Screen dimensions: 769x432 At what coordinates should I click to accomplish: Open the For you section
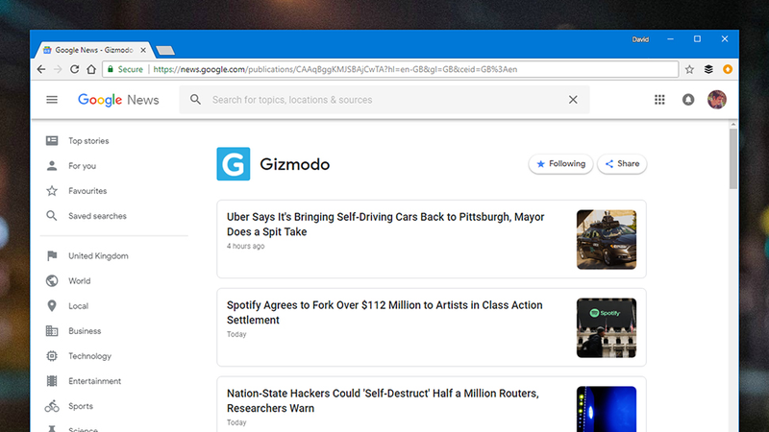pos(82,165)
